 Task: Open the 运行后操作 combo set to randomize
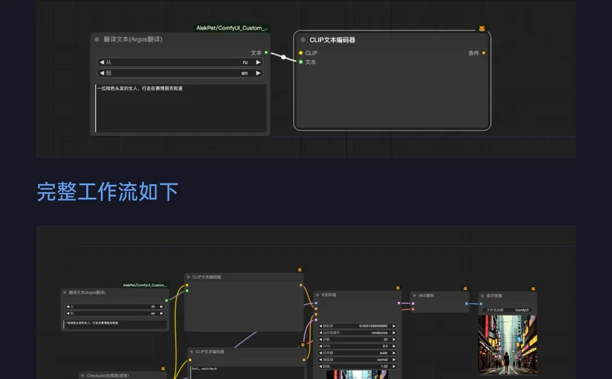click(357, 333)
